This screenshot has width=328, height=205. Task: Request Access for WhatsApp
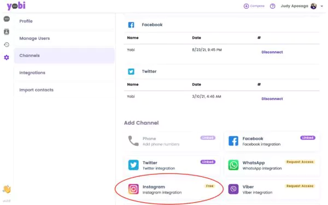[x=300, y=162]
